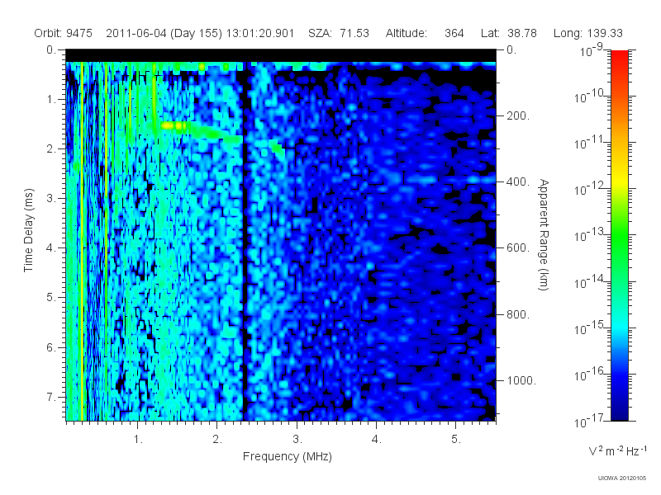Click the 'SZA: 71.53' value
The height and width of the screenshot is (495, 661).
339,33
